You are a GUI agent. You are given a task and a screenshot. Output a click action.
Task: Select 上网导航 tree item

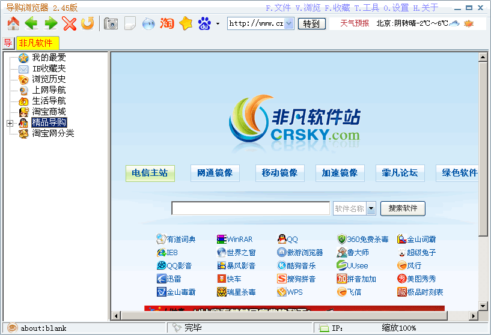click(x=49, y=90)
